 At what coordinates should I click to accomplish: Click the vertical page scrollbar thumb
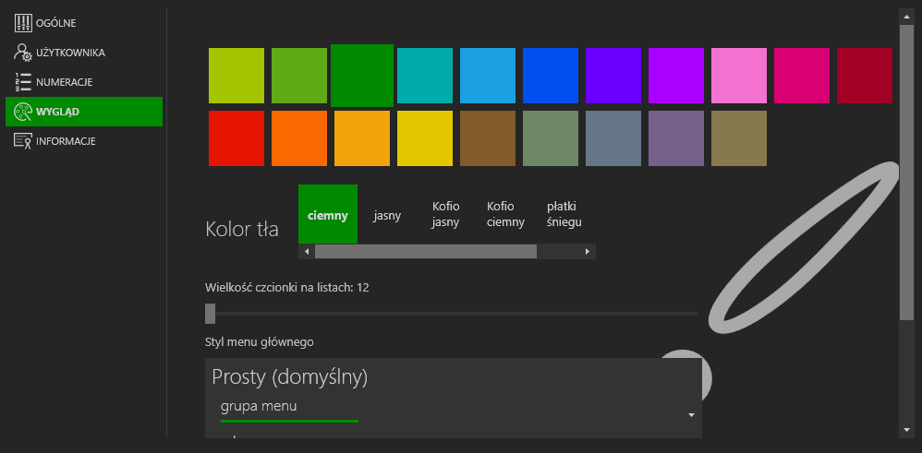[906, 173]
